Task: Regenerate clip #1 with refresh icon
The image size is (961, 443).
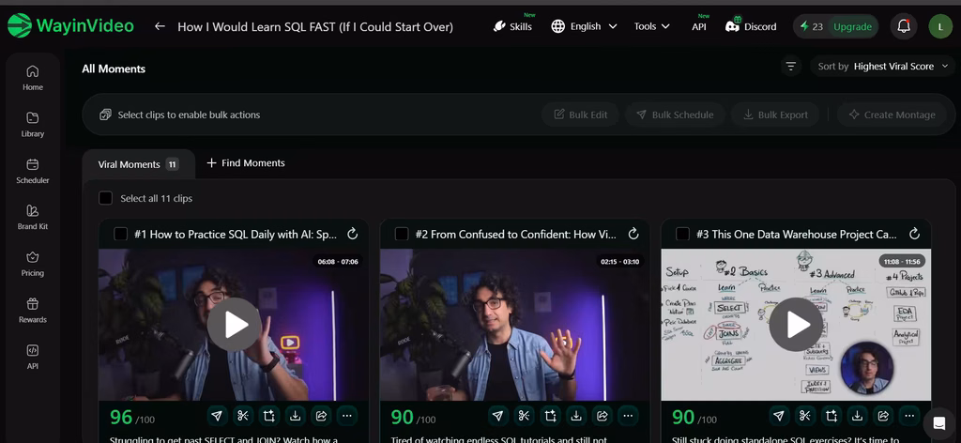Action: click(353, 234)
